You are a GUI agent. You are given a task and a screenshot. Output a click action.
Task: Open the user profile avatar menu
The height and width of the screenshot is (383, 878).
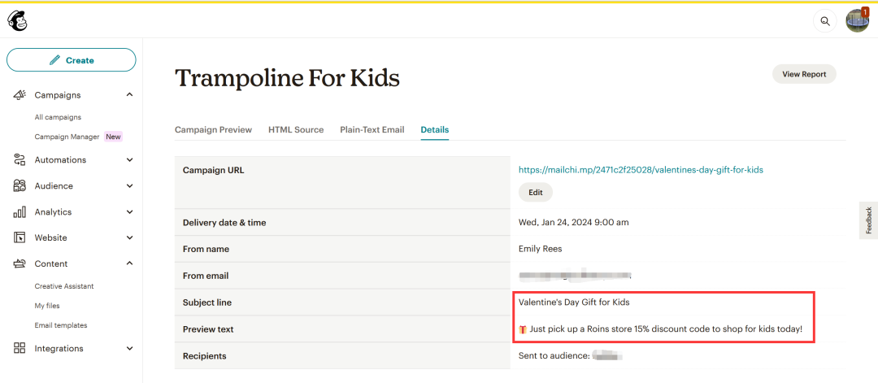point(857,21)
